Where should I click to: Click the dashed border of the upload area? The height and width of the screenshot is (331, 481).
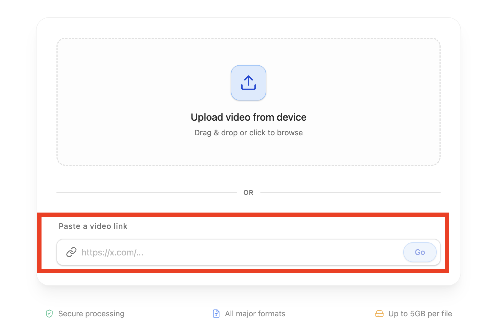point(57,102)
